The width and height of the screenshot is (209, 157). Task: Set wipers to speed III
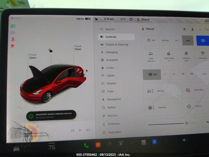click(183, 74)
